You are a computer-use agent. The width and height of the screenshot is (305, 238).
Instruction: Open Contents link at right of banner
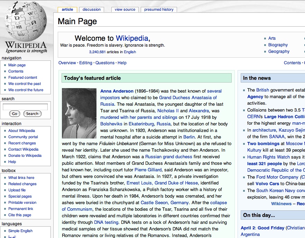pos(292,63)
